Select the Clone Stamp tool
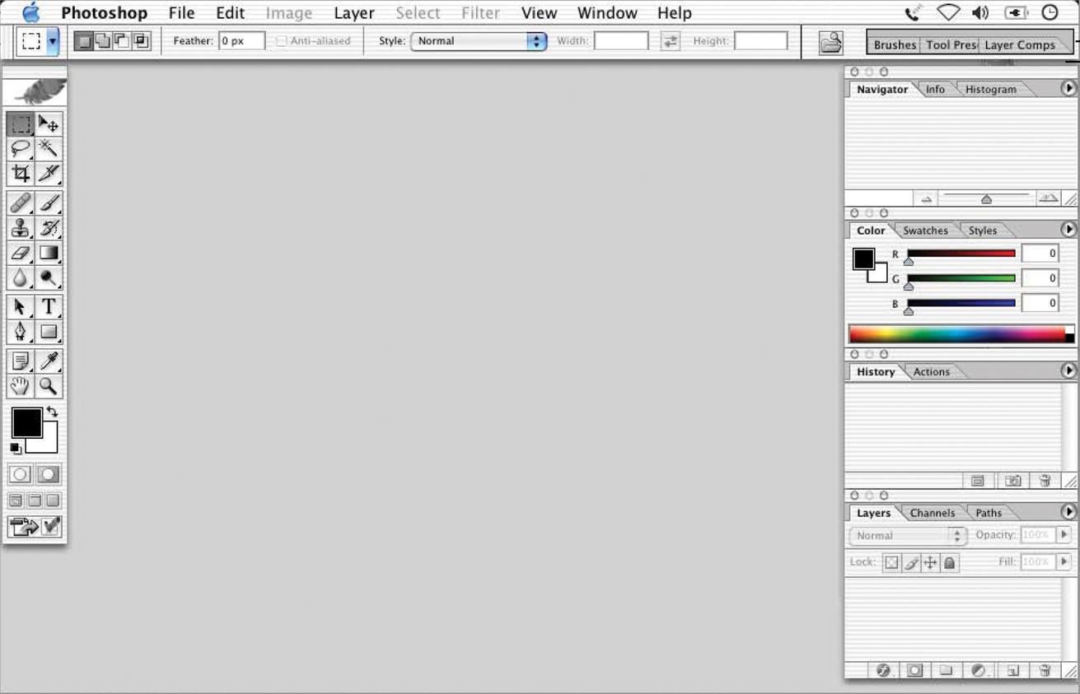The width and height of the screenshot is (1080, 694). [x=21, y=228]
